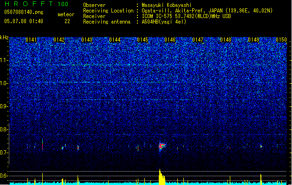Click the 1.0 kHz axis label

pyautogui.click(x=4, y=83)
